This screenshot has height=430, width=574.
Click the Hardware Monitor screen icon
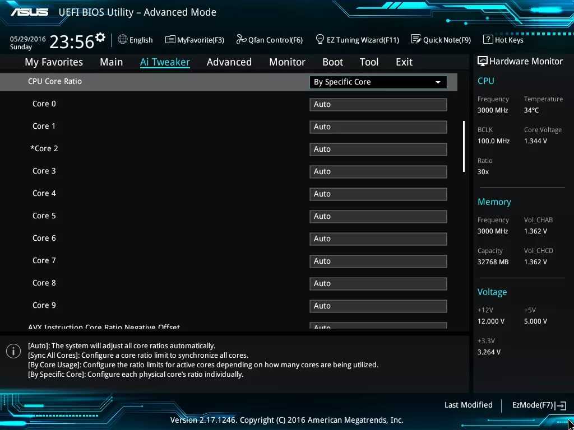(483, 61)
